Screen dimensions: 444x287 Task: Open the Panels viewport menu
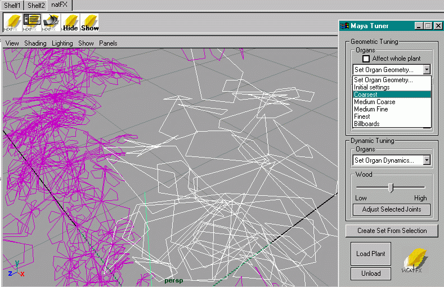[x=108, y=43]
